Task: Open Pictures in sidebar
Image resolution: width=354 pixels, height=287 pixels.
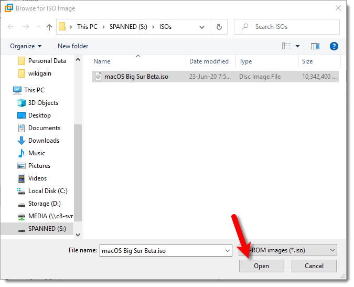Action: pos(39,166)
